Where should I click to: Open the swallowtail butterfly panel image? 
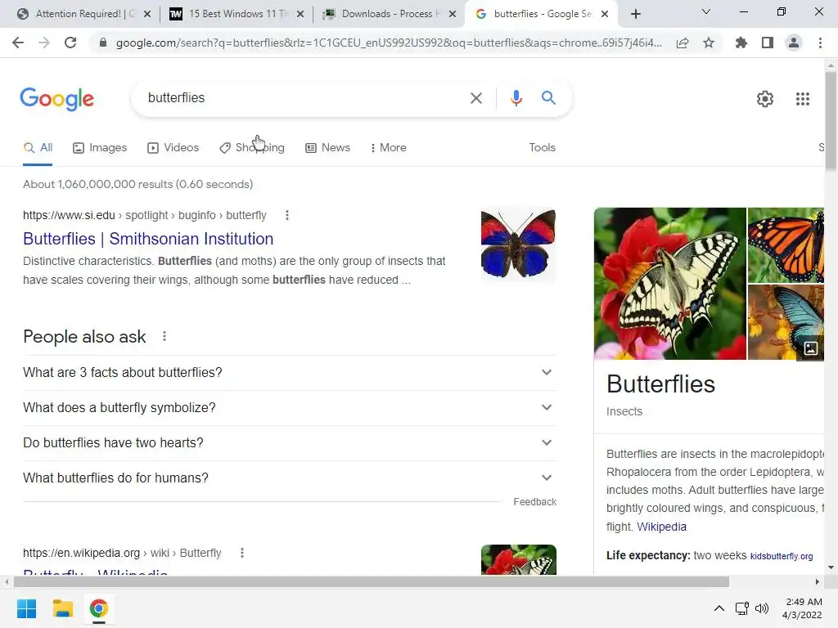(x=669, y=284)
